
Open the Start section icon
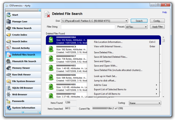pyautogui.click(x=8, y=15)
